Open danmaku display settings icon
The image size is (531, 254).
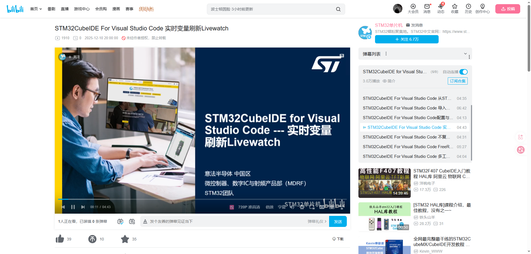pos(132,221)
